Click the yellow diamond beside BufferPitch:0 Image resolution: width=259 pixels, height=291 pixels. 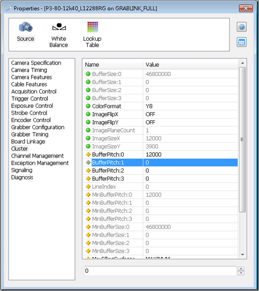tap(88, 155)
